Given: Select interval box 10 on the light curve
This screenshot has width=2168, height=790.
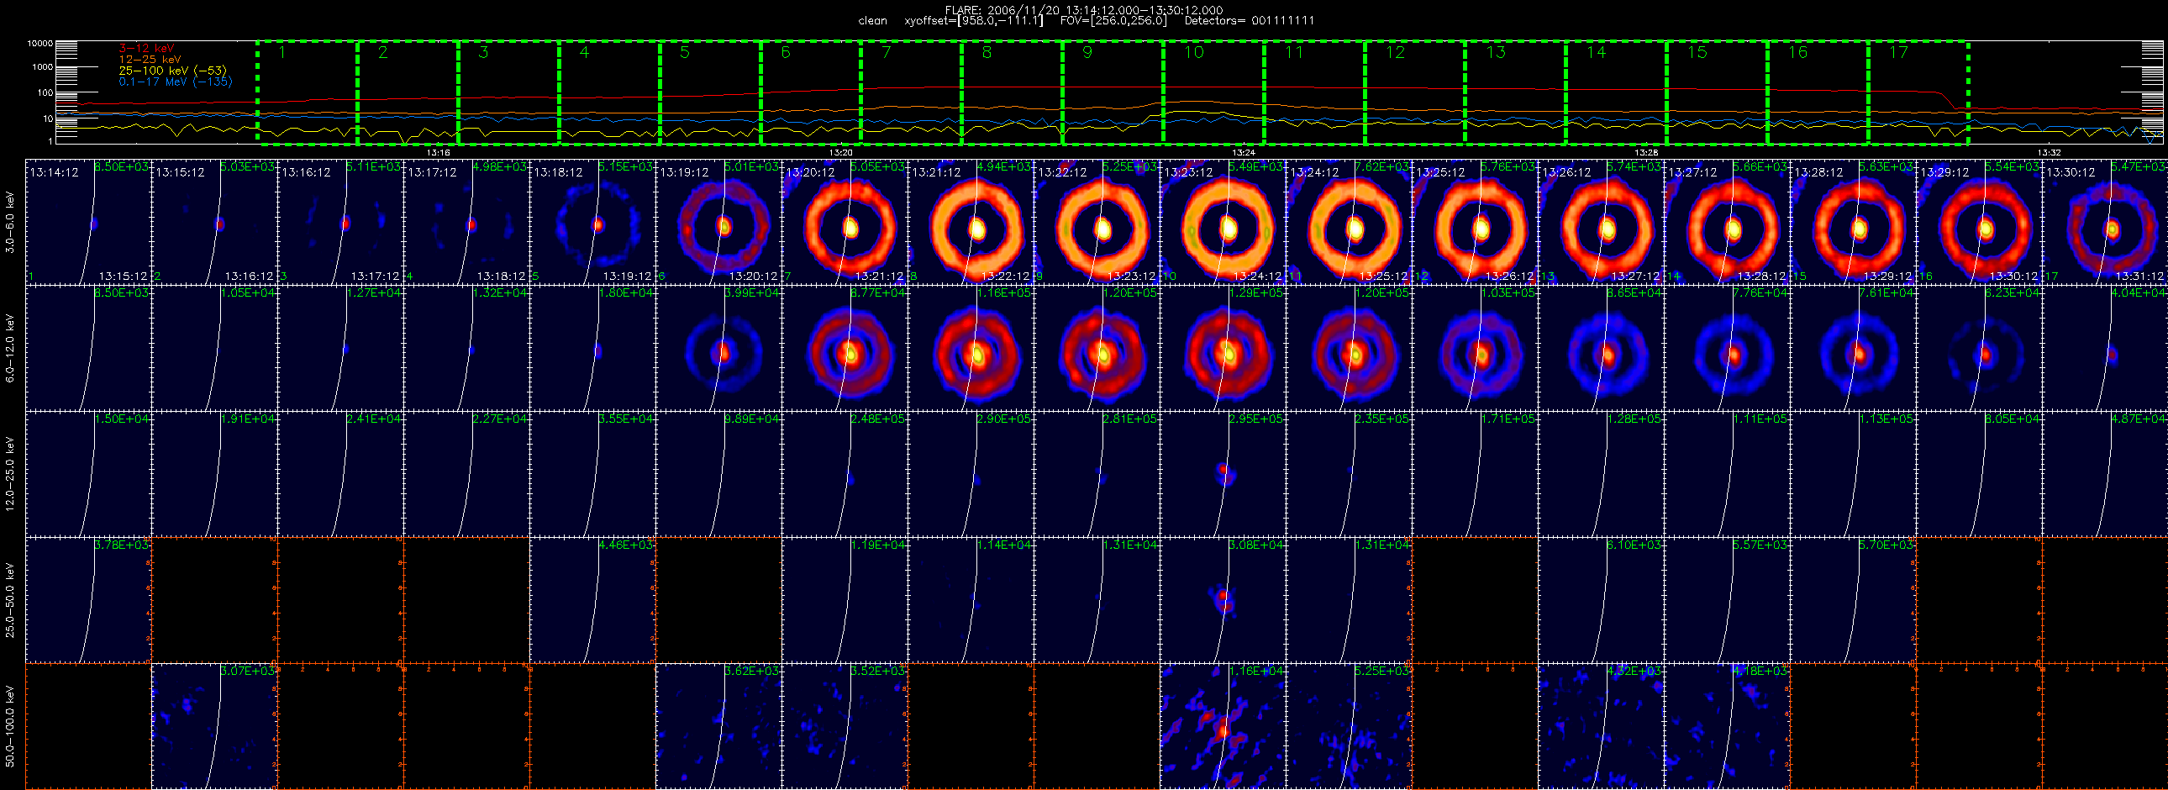Looking at the screenshot, I should click(1213, 92).
